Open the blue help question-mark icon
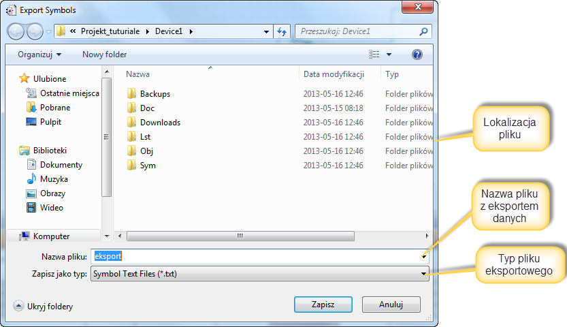Image resolution: width=567 pixels, height=327 pixels. pos(417,54)
